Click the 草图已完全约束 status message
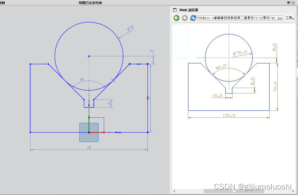This screenshot has height=195, width=298. (x=90, y=3)
